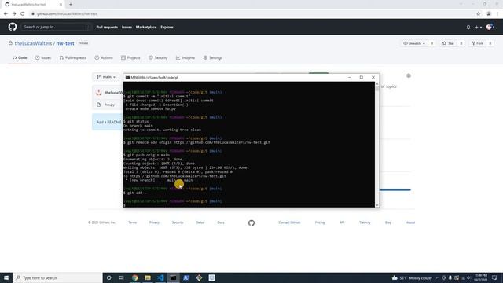Expand the main branch selector dropdown
503x283 pixels.
[106, 77]
